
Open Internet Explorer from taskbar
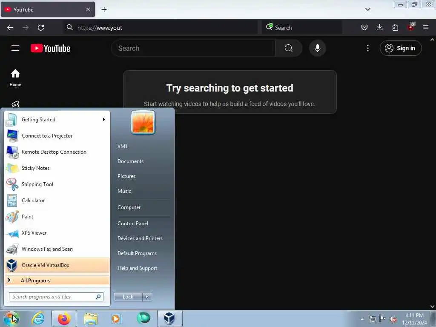(38, 318)
